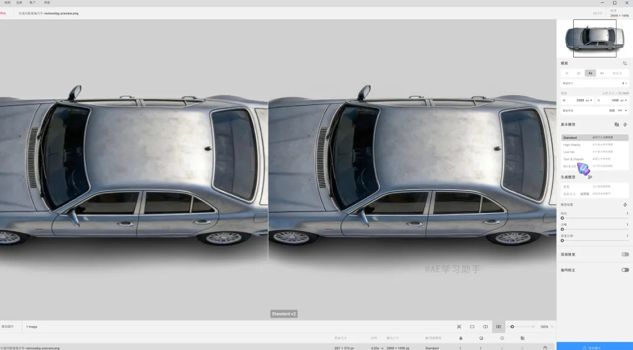This screenshot has width=633, height=350.
Task: Delete the image with the trash icon
Action: [545, 348]
